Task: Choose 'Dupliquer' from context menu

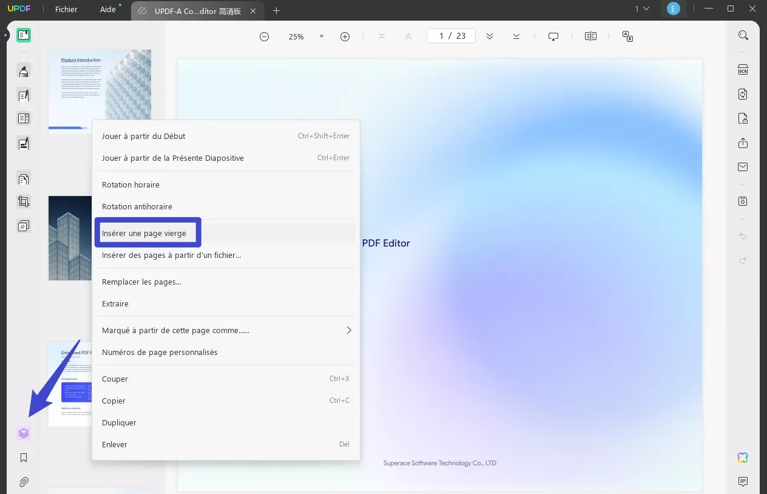Action: click(226, 422)
